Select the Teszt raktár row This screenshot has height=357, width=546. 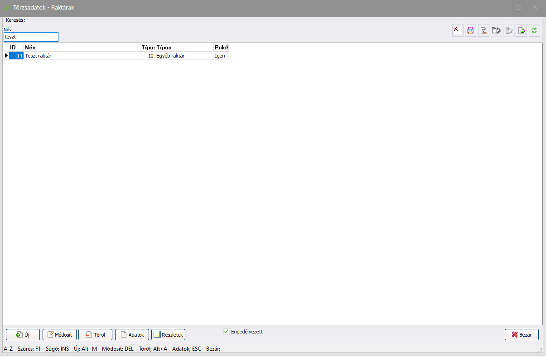click(82, 56)
